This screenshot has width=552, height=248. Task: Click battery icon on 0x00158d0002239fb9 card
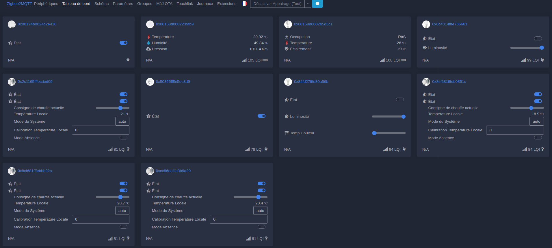pos(265,60)
